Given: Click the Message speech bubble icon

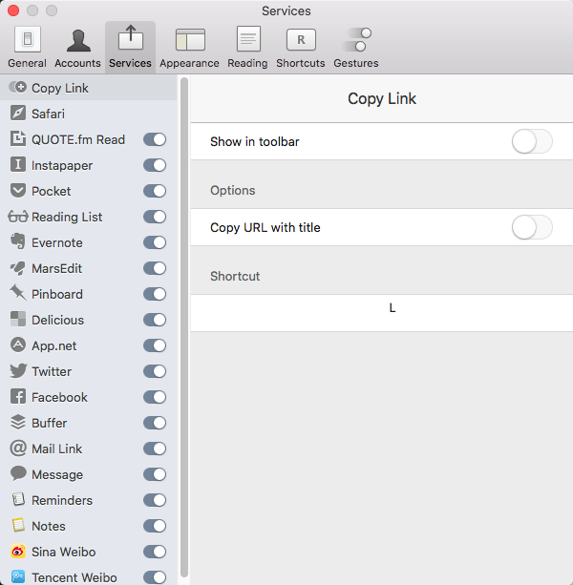Looking at the screenshot, I should click(18, 473).
